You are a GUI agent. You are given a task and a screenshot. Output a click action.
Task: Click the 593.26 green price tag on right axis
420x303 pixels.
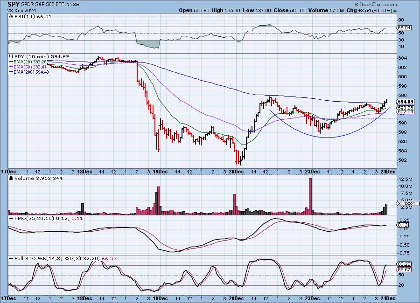point(406,108)
